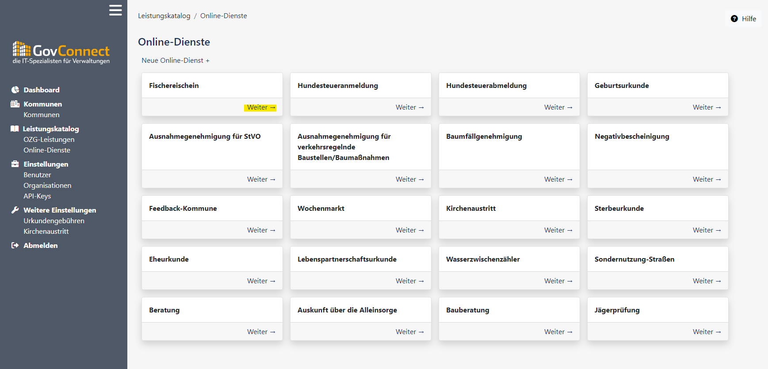Open OZG-Leistungen in the sidebar

click(49, 139)
